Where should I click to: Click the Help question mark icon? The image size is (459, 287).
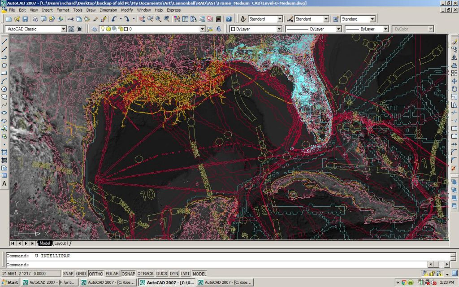[229, 19]
